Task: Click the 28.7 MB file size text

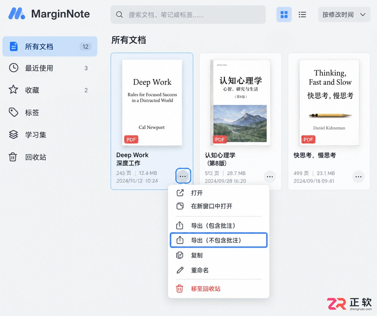Action: (236, 173)
